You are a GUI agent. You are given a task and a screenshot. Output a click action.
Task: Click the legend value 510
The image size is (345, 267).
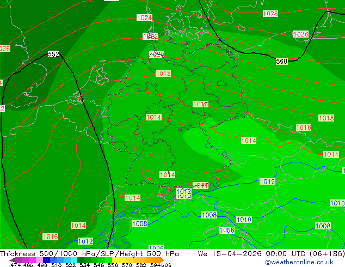(57, 265)
